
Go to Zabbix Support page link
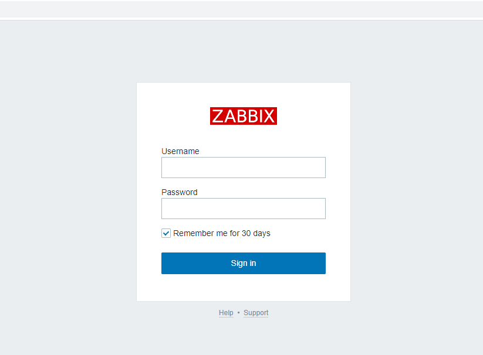pyautogui.click(x=256, y=313)
